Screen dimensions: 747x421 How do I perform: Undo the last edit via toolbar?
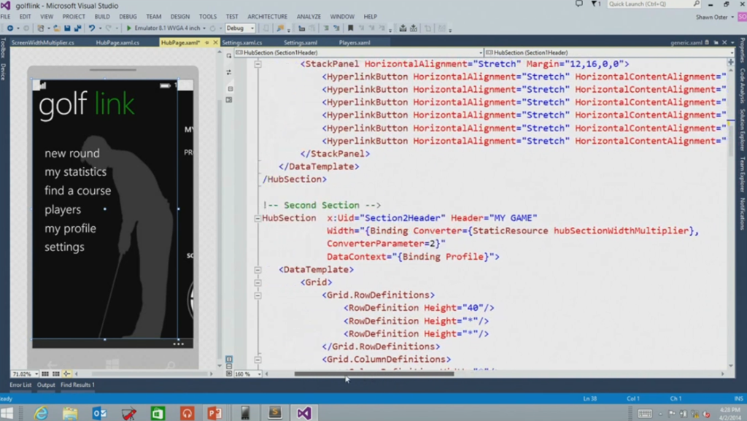(x=91, y=28)
